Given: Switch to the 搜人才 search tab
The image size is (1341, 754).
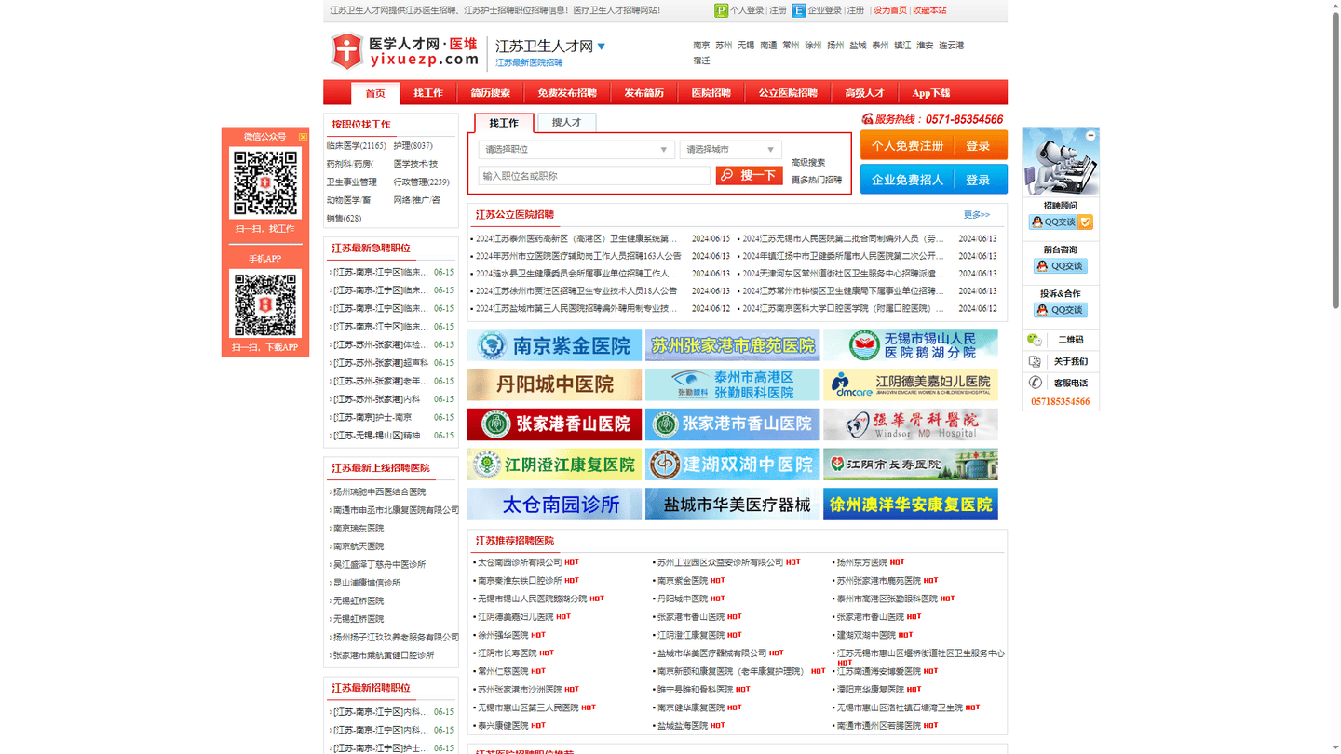Looking at the screenshot, I should [566, 123].
